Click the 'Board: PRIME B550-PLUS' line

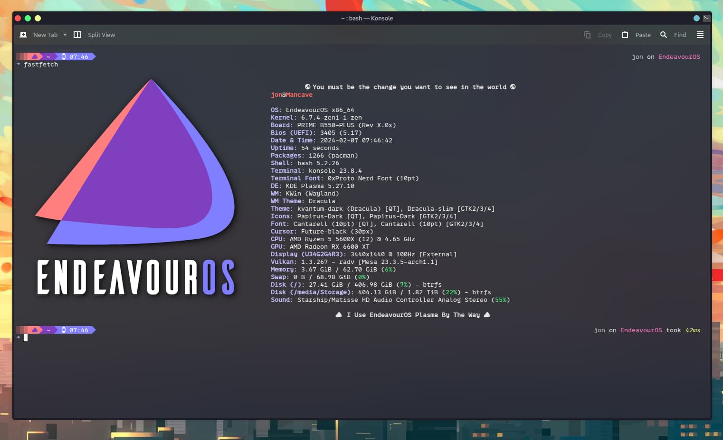(333, 125)
